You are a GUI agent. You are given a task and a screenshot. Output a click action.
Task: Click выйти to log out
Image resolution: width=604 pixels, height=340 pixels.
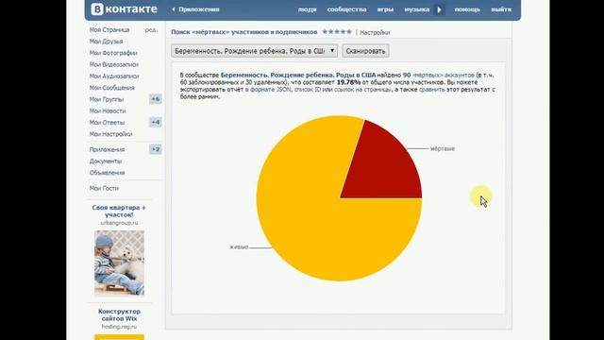[x=501, y=9]
